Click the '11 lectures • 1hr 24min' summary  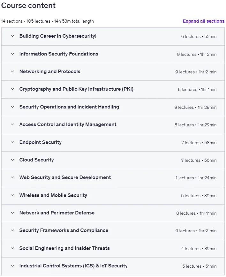[x=195, y=178]
